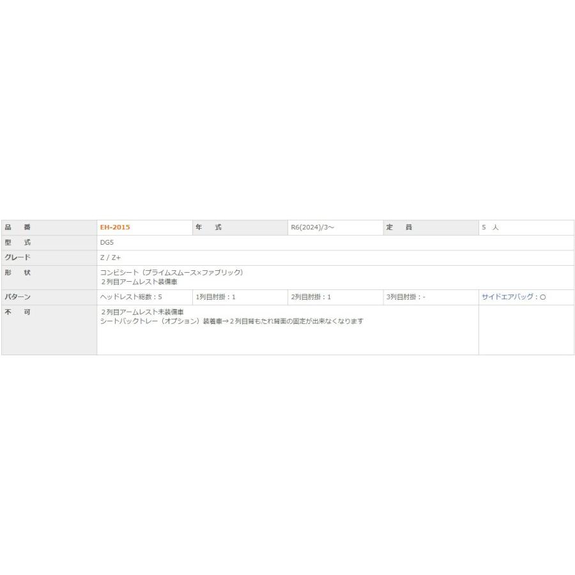The image size is (575, 575).
Task: Select the ヘッドレスト総数：5 cell
Action: coord(135,297)
